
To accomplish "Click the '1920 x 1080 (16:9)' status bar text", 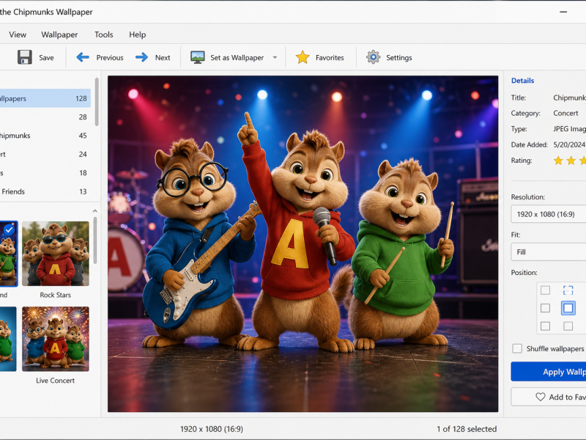I will (x=212, y=429).
